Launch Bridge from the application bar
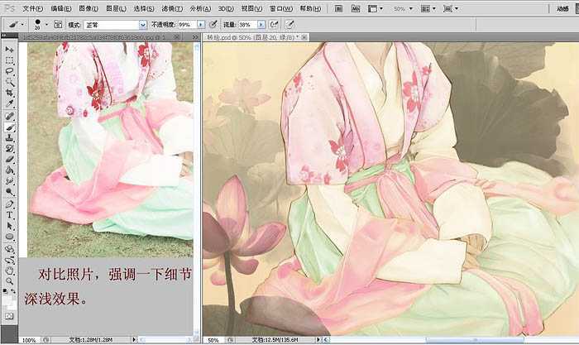Image resolution: width=579 pixels, height=345 pixels. click(x=338, y=8)
